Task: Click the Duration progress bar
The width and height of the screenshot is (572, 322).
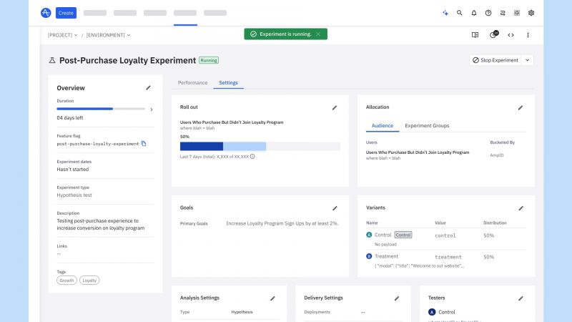Action: coord(101,109)
